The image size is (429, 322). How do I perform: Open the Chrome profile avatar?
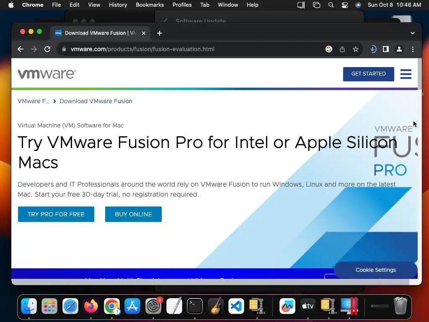(399, 49)
